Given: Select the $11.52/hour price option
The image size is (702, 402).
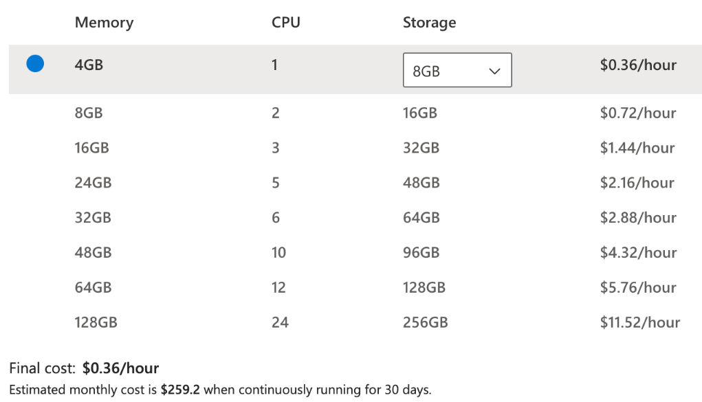Looking at the screenshot, I should coord(639,322).
